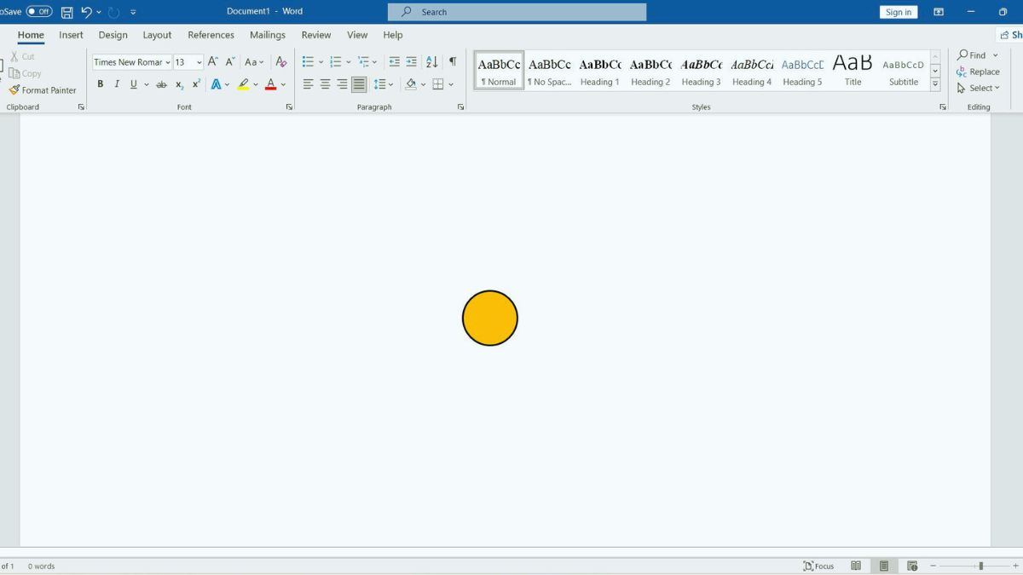
Task: Insert a bulleted list
Action: 308,62
